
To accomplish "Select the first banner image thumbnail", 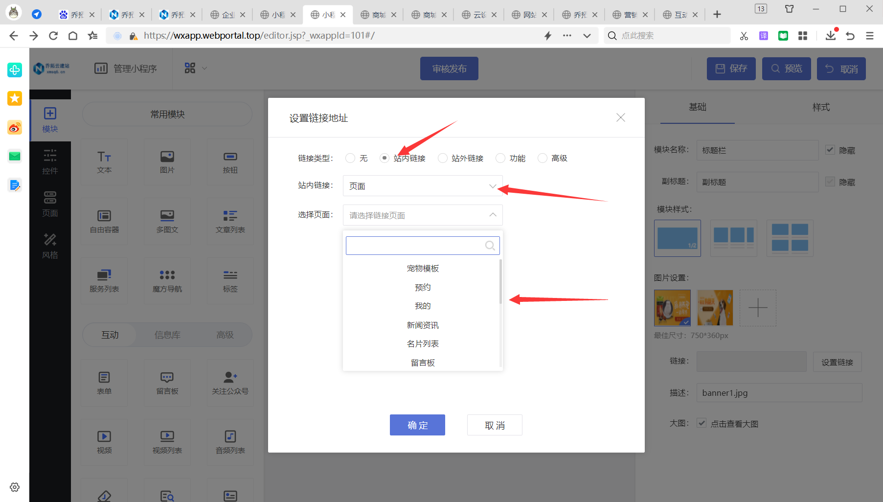I will 673,308.
